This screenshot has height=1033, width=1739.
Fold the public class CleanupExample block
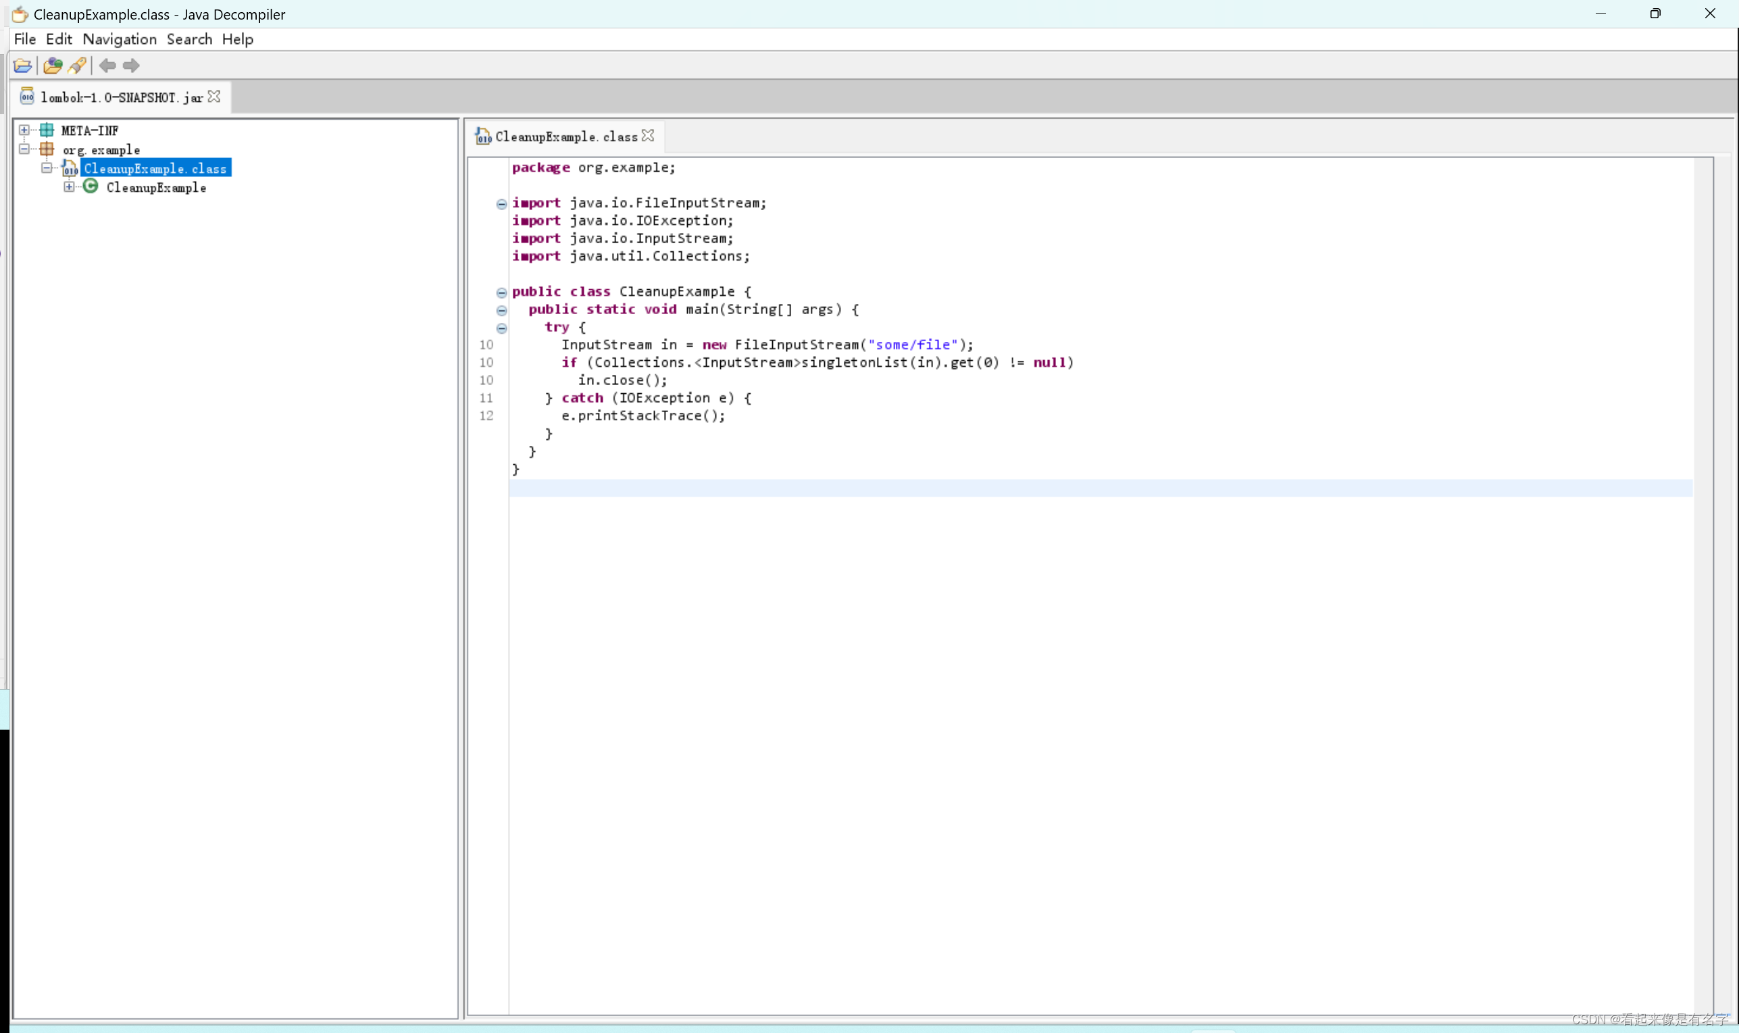coord(501,293)
